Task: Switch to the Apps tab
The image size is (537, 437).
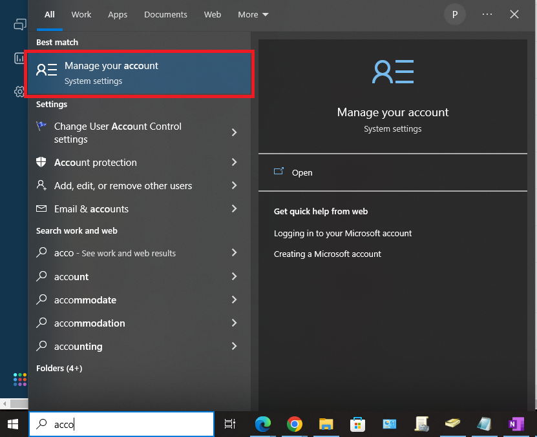Action: 118,15
